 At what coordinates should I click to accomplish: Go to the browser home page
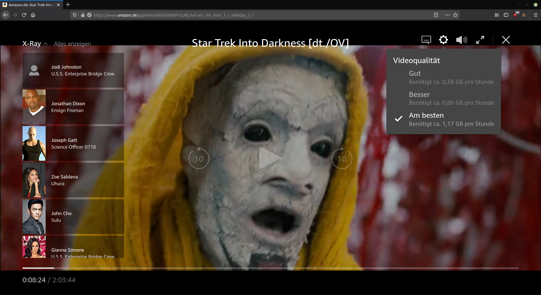point(33,15)
